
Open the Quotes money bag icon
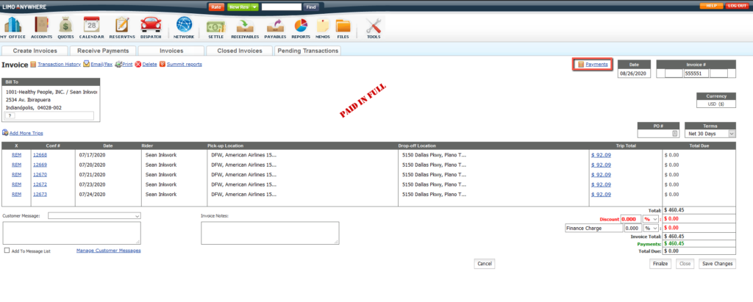(65, 24)
